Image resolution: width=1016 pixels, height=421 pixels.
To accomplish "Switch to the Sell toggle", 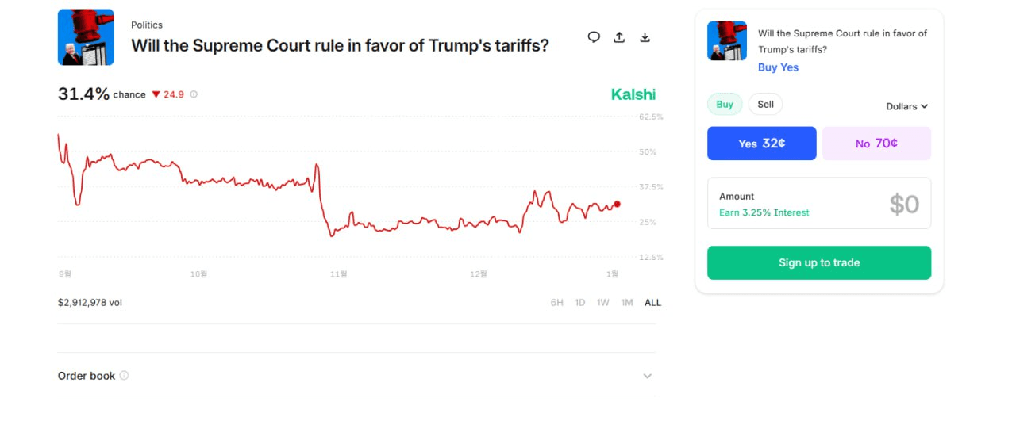I will 765,105.
